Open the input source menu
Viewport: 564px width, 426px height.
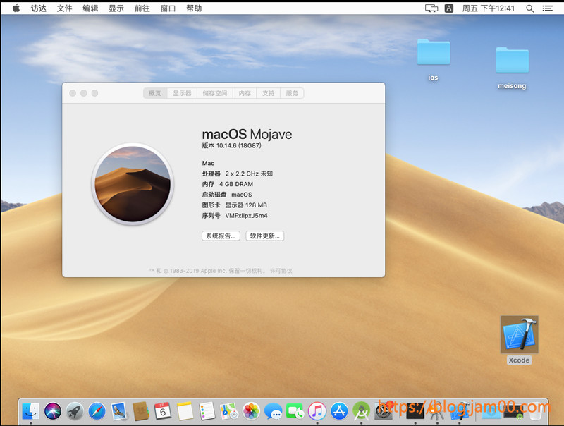pos(449,8)
